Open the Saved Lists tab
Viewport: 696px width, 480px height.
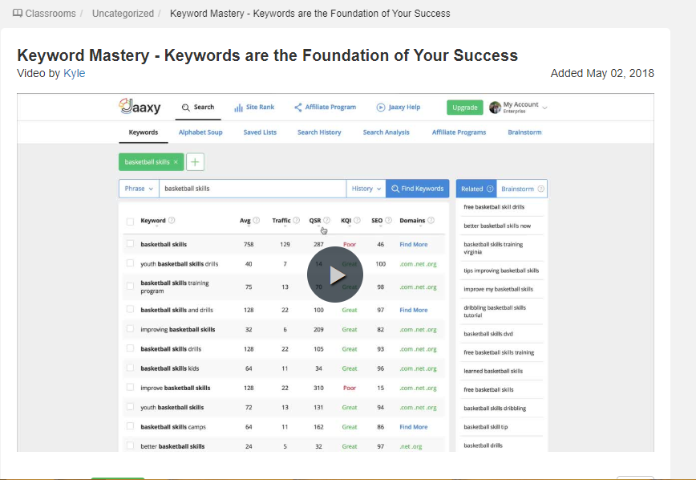coord(260,132)
